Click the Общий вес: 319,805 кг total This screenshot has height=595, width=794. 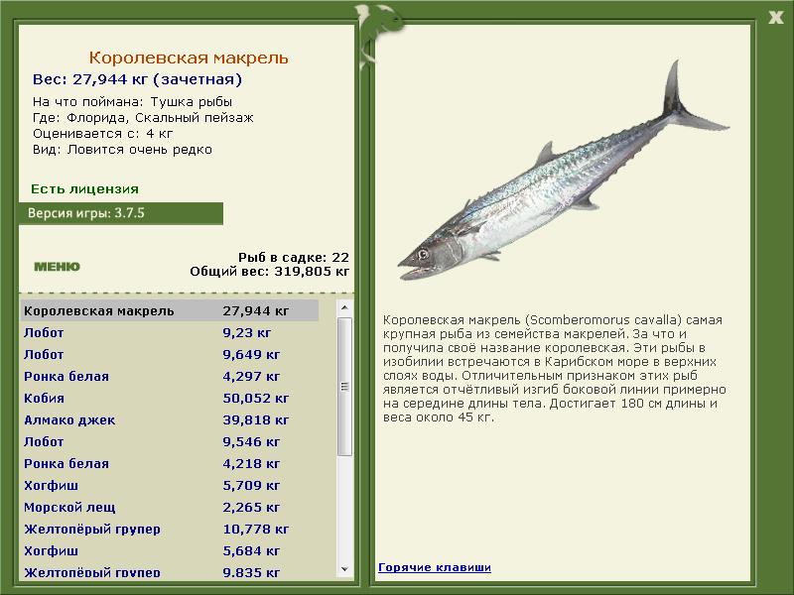pos(269,271)
